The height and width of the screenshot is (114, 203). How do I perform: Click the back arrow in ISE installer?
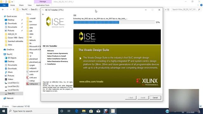pyautogui.click(x=43, y=15)
